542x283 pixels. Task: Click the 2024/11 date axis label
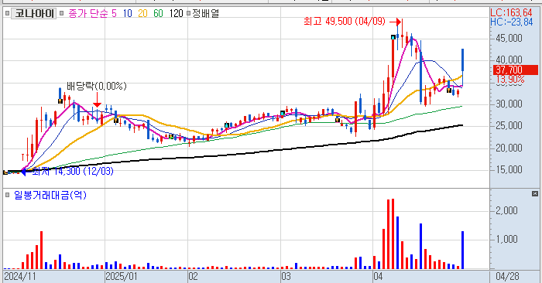[20, 277]
